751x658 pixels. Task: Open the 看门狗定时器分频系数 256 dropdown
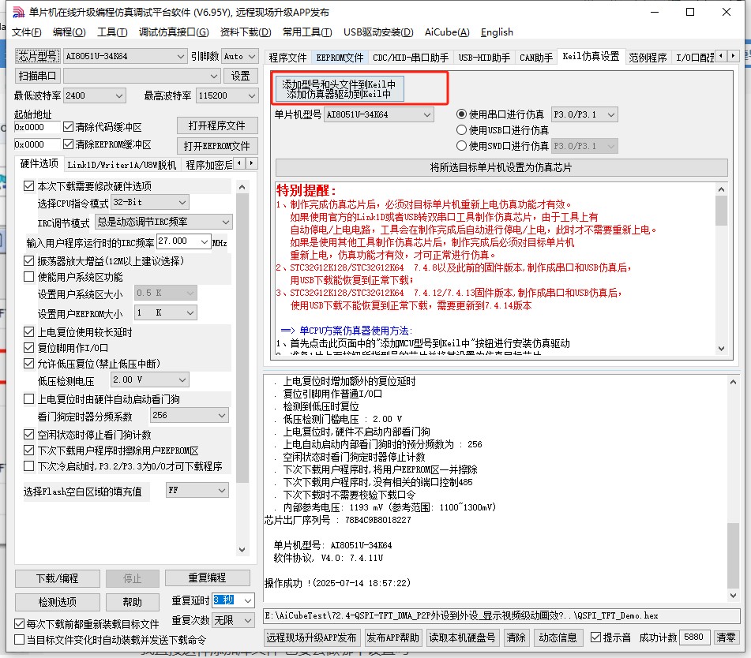click(190, 415)
